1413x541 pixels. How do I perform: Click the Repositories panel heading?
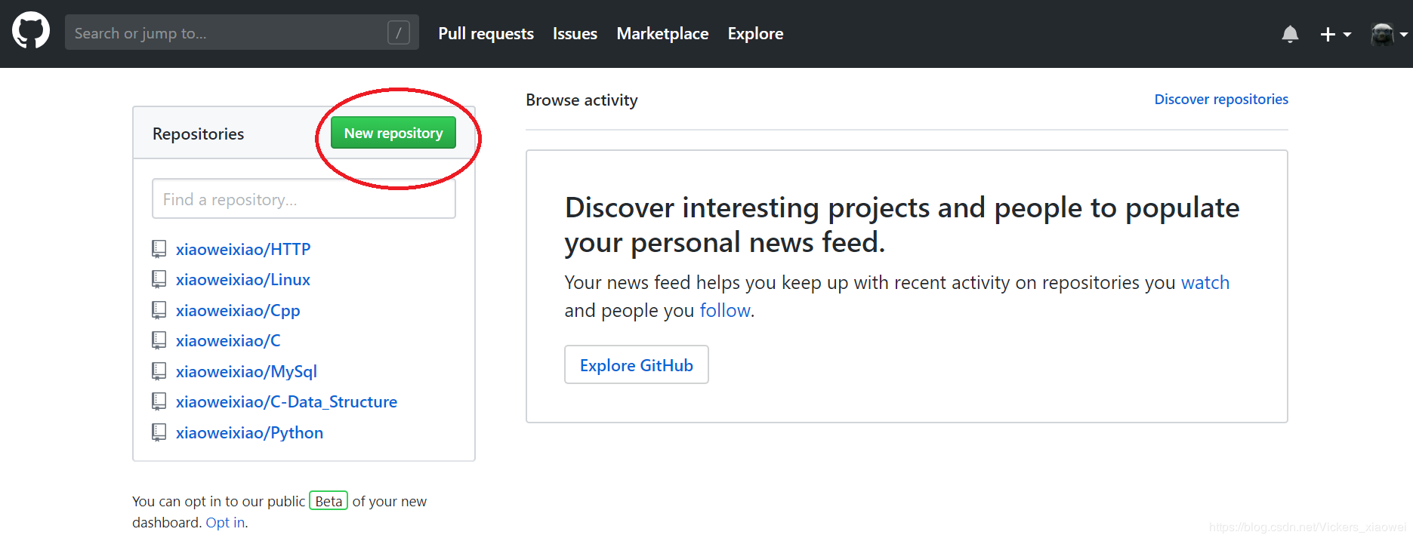[x=198, y=134]
